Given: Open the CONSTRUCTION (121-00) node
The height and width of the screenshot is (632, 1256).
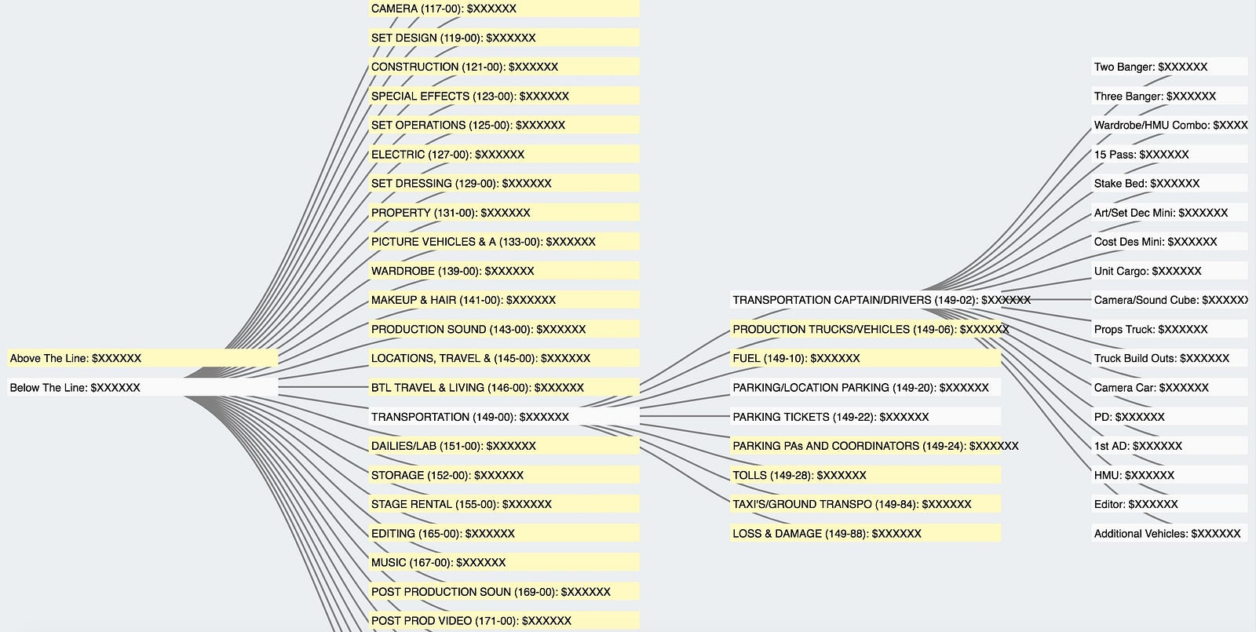Looking at the screenshot, I should (504, 67).
